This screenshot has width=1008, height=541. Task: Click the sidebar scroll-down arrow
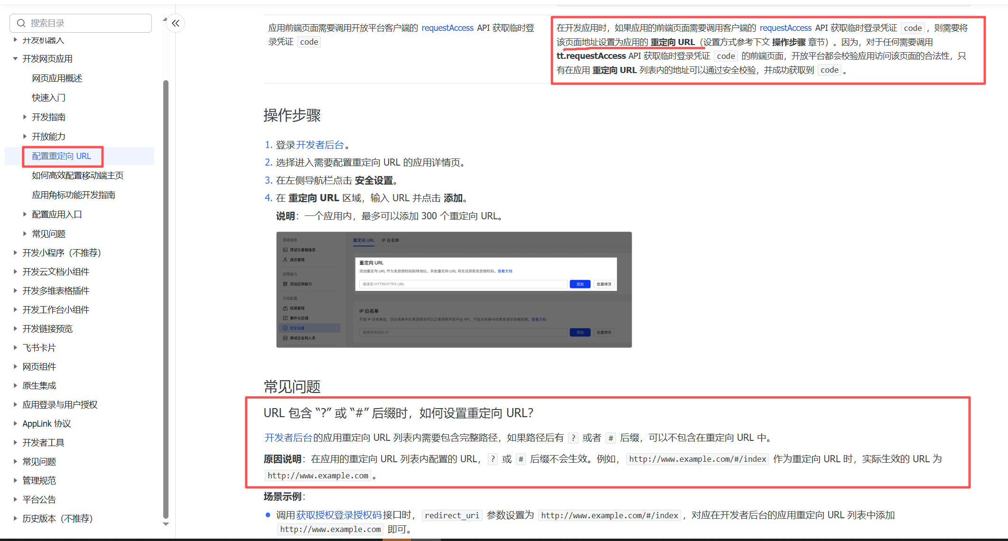166,524
